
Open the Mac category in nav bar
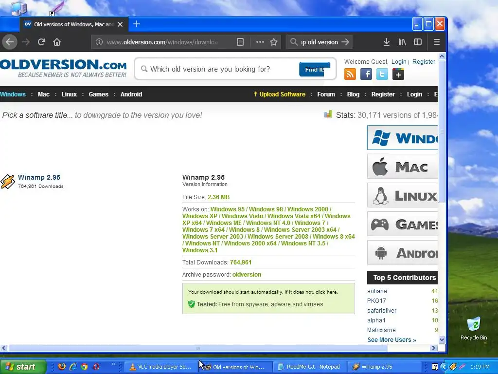click(43, 94)
